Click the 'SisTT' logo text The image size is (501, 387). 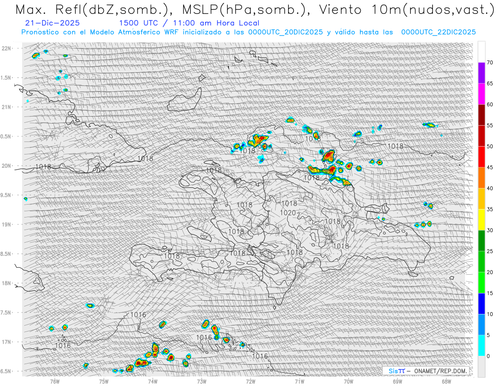(x=397, y=371)
